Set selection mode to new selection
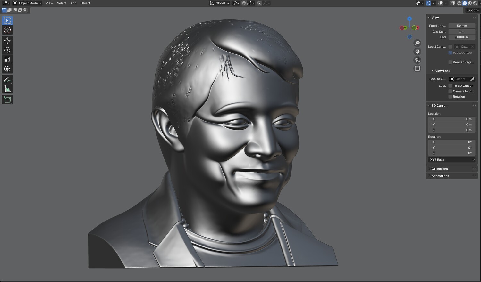 4,10
